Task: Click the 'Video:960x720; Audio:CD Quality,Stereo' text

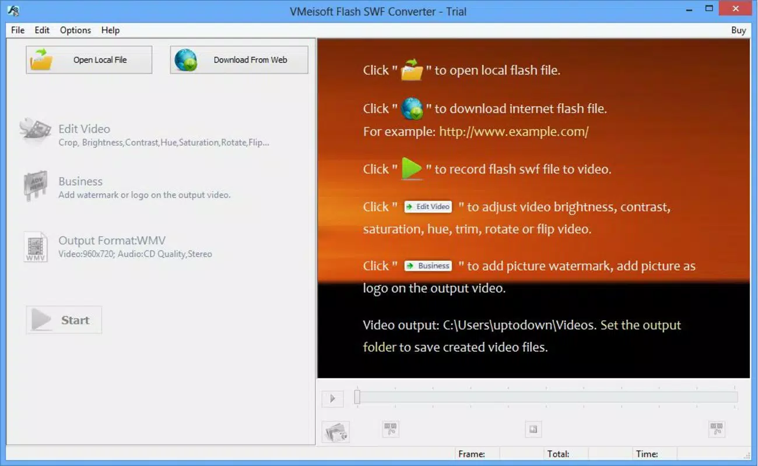Action: (x=135, y=254)
